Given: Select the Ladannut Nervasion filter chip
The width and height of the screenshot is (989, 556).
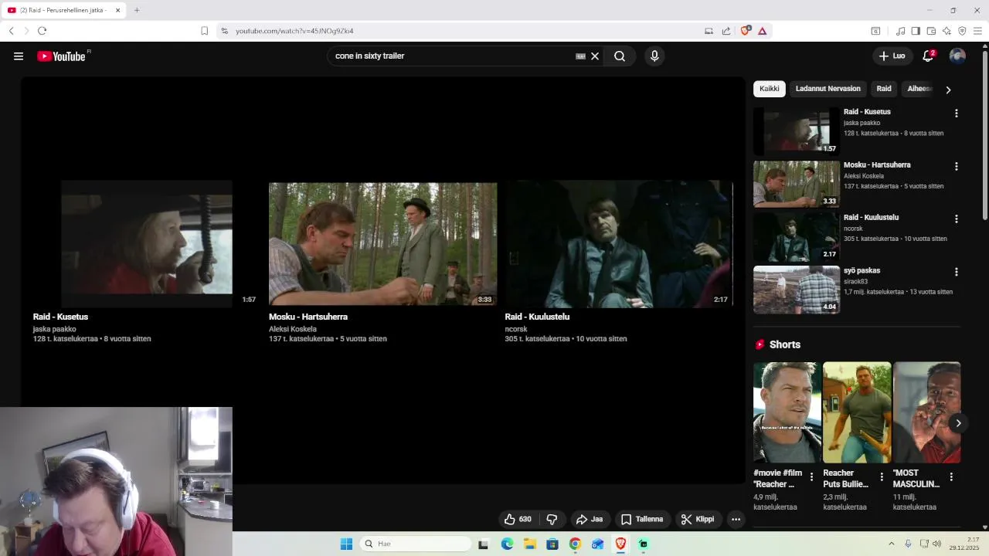Looking at the screenshot, I should [828, 89].
